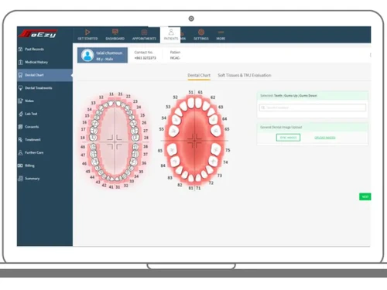Click the General Dental Image Upload heading
The image size is (387, 290).
point(281,127)
